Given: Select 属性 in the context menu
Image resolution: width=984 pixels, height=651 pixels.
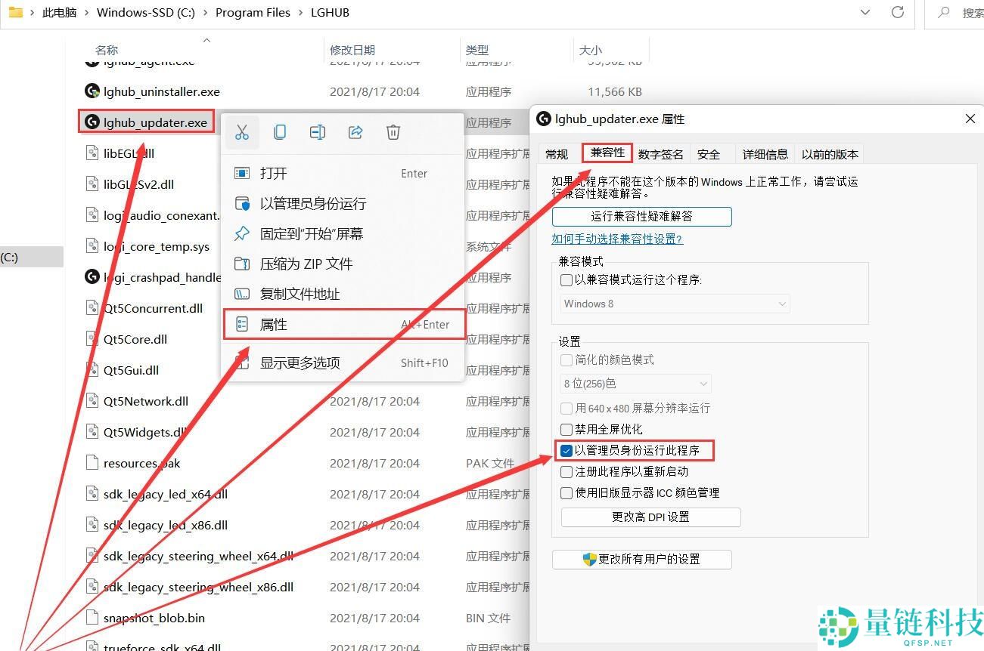Looking at the screenshot, I should [x=344, y=324].
